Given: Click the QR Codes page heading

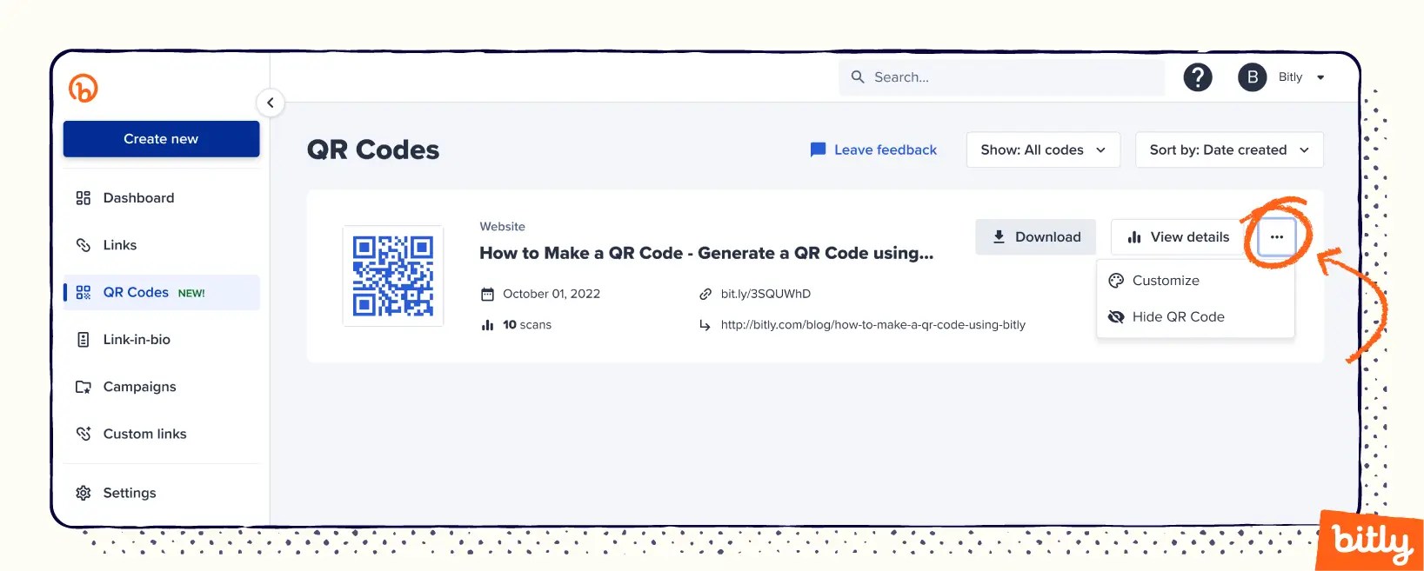Looking at the screenshot, I should pyautogui.click(x=373, y=149).
